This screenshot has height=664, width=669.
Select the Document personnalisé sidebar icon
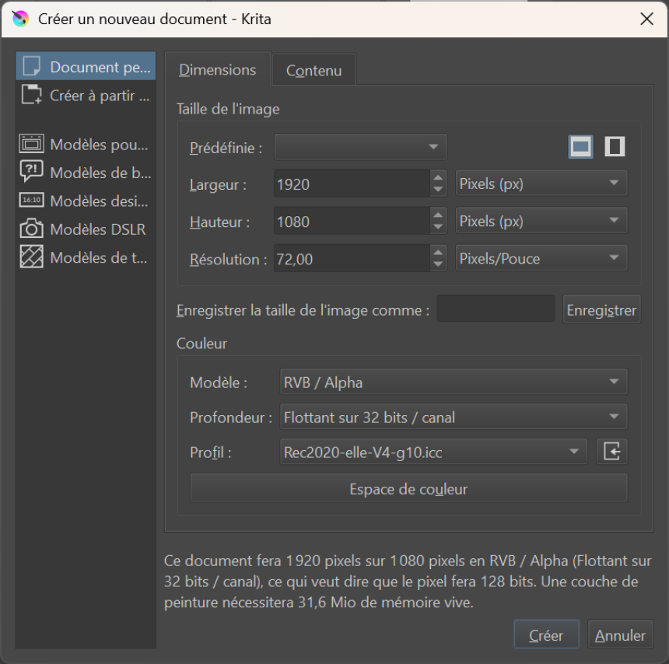31,67
